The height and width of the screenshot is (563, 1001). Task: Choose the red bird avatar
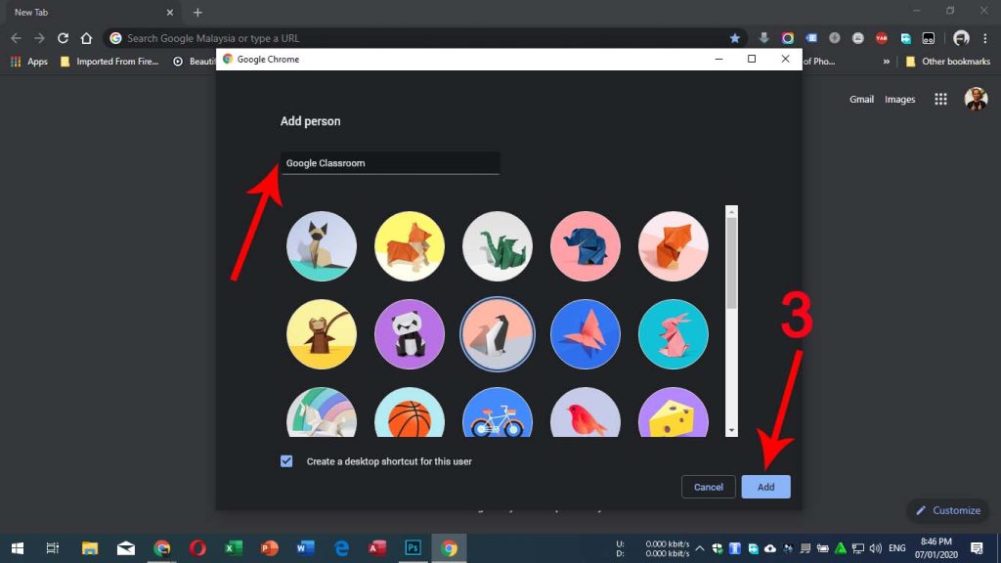coord(586,412)
